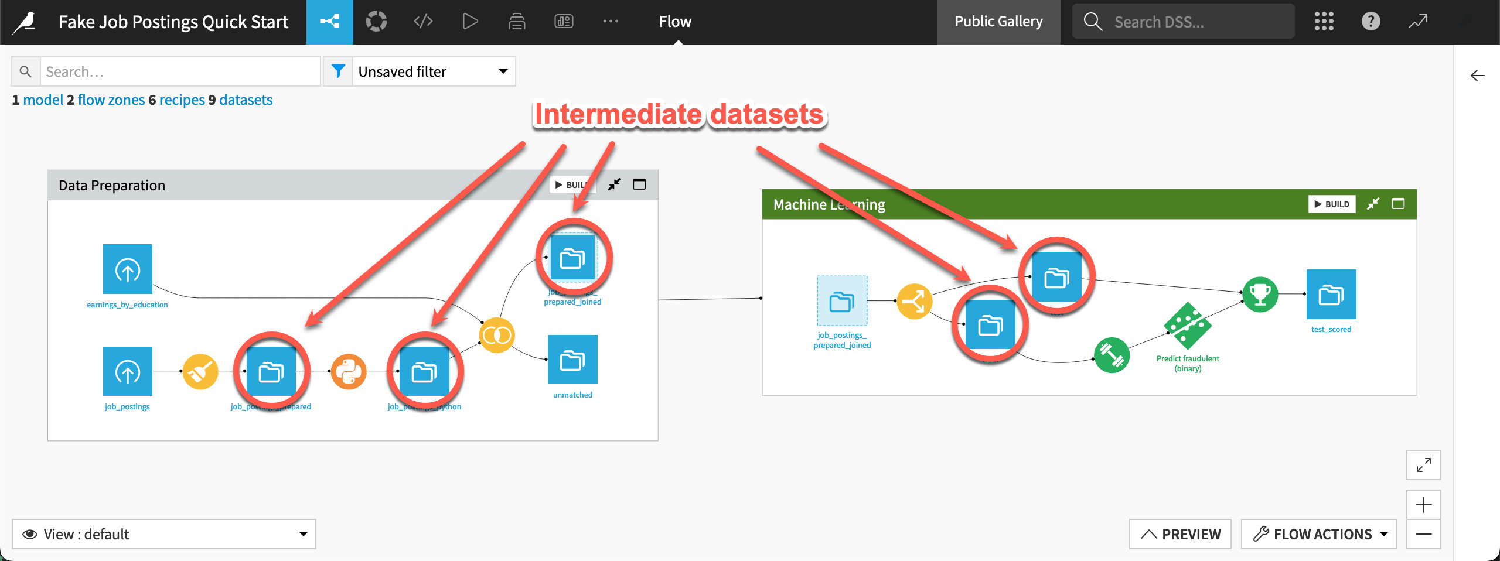Screen dimensions: 1500x561
Task: Collapse the right panel with the back arrow
Action: pos(1477,76)
